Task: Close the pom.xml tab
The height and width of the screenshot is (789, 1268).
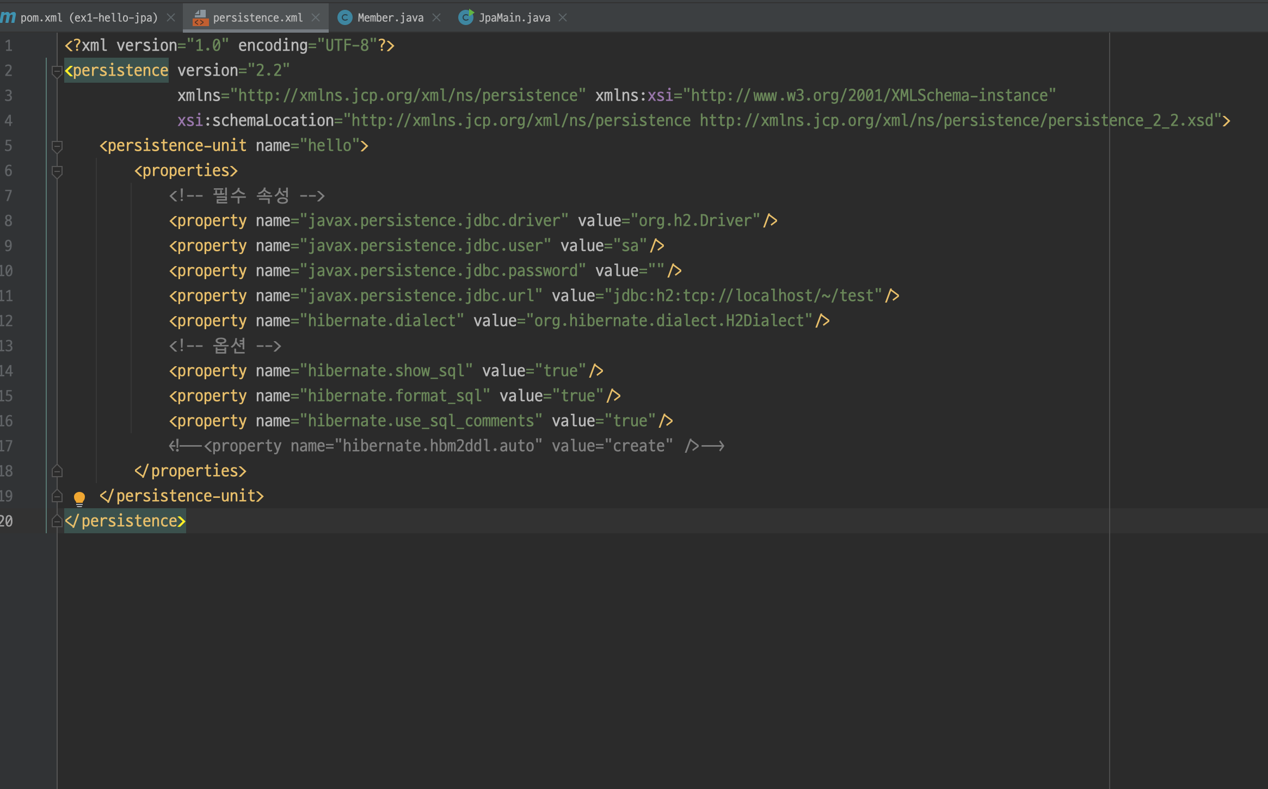Action: [171, 18]
